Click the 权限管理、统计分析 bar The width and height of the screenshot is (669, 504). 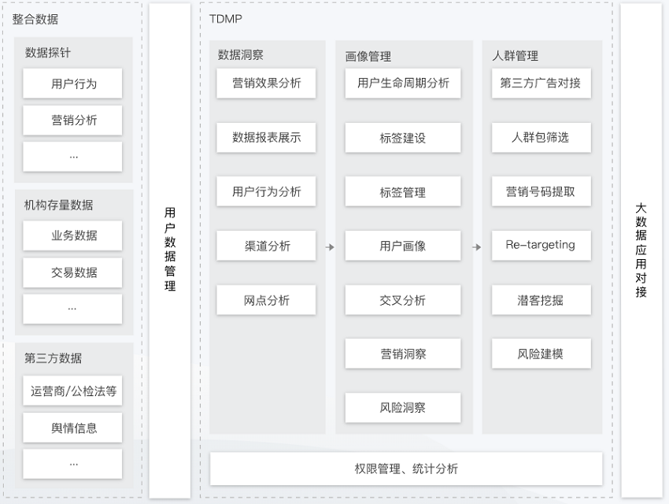coord(406,469)
